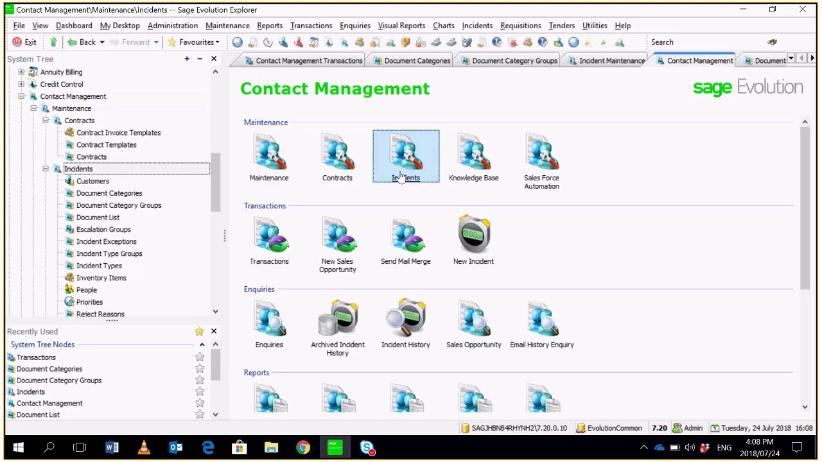Open the Sales Force Automation icon
Screen dimensions: 822x462
click(541, 161)
